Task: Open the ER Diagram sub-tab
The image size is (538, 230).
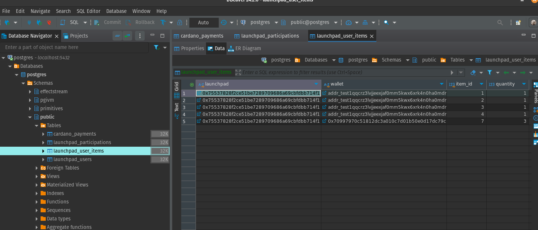Action: (244, 48)
